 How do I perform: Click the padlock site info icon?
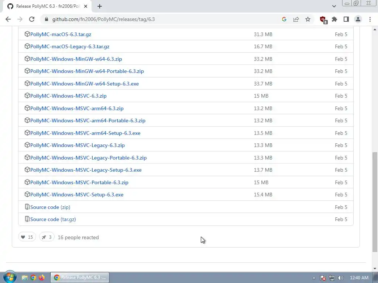click(47, 19)
